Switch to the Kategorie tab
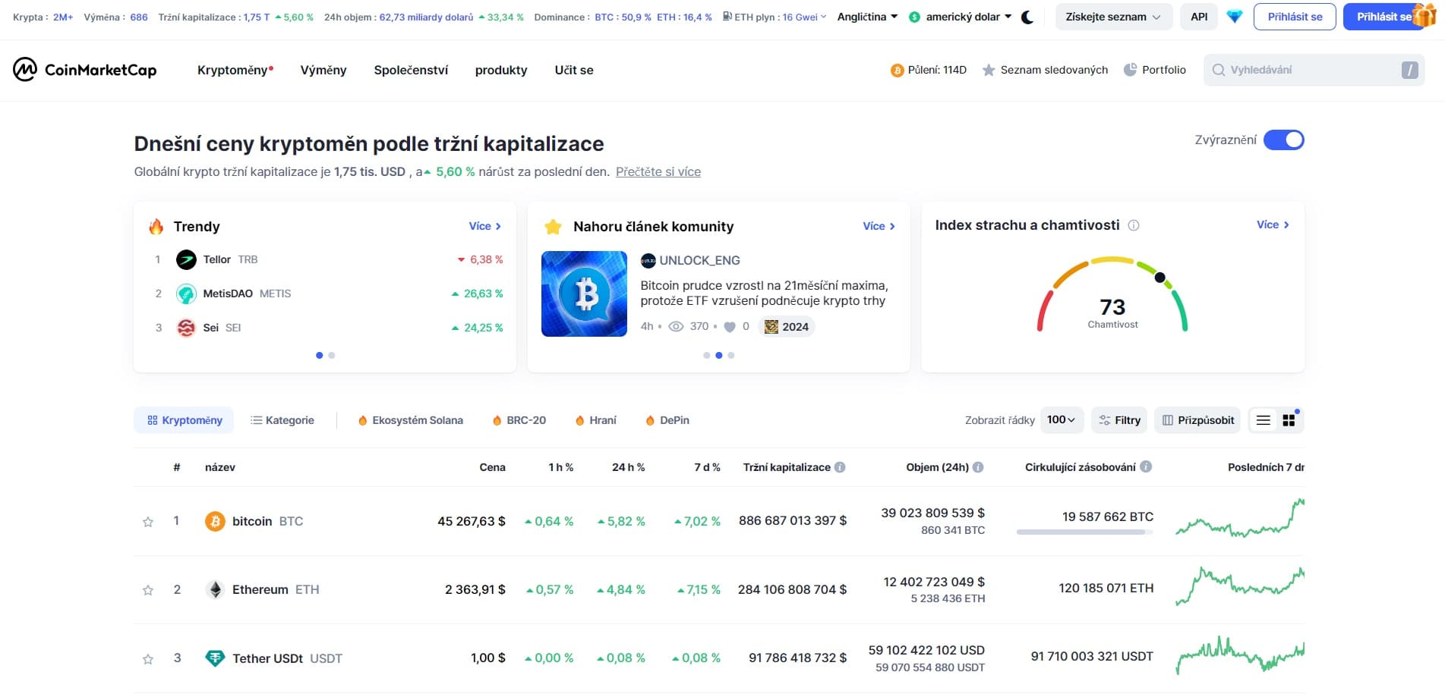This screenshot has height=697, width=1445. [x=281, y=419]
